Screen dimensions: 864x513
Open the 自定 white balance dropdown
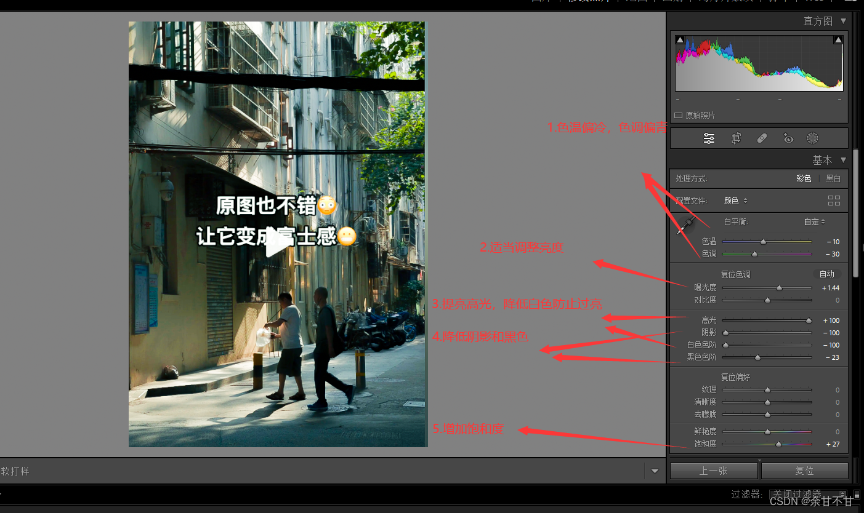[x=814, y=221]
